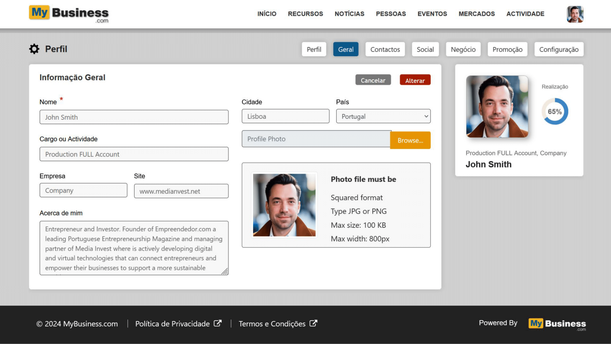611x344 pixels.
Task: Click the 65% Realização progress ring
Action: pos(554,111)
